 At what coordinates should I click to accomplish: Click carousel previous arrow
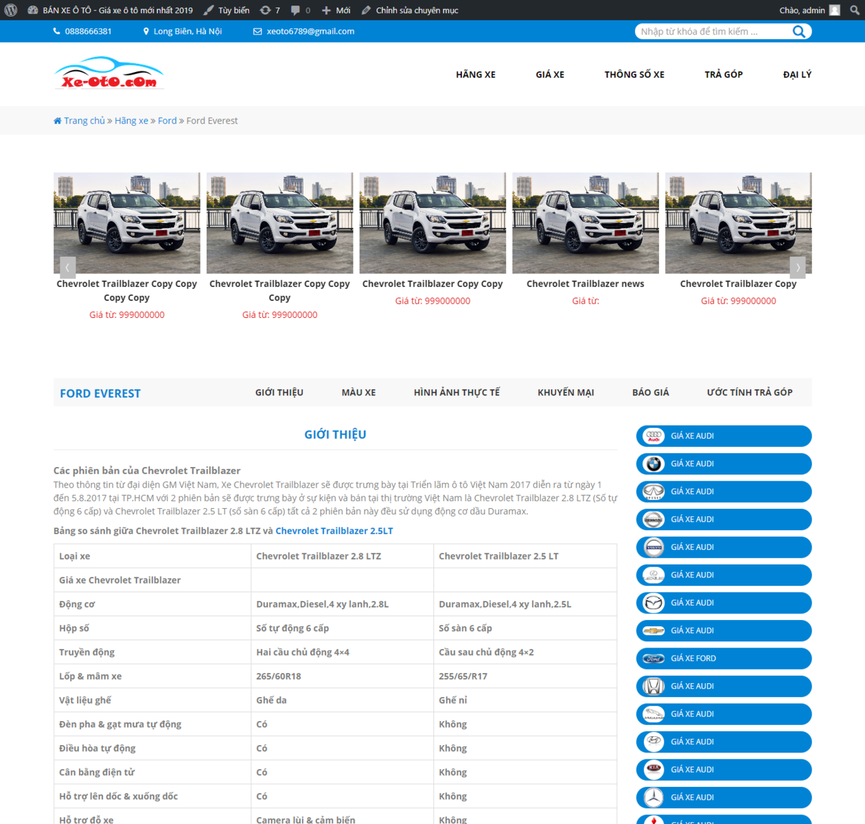pos(67,267)
